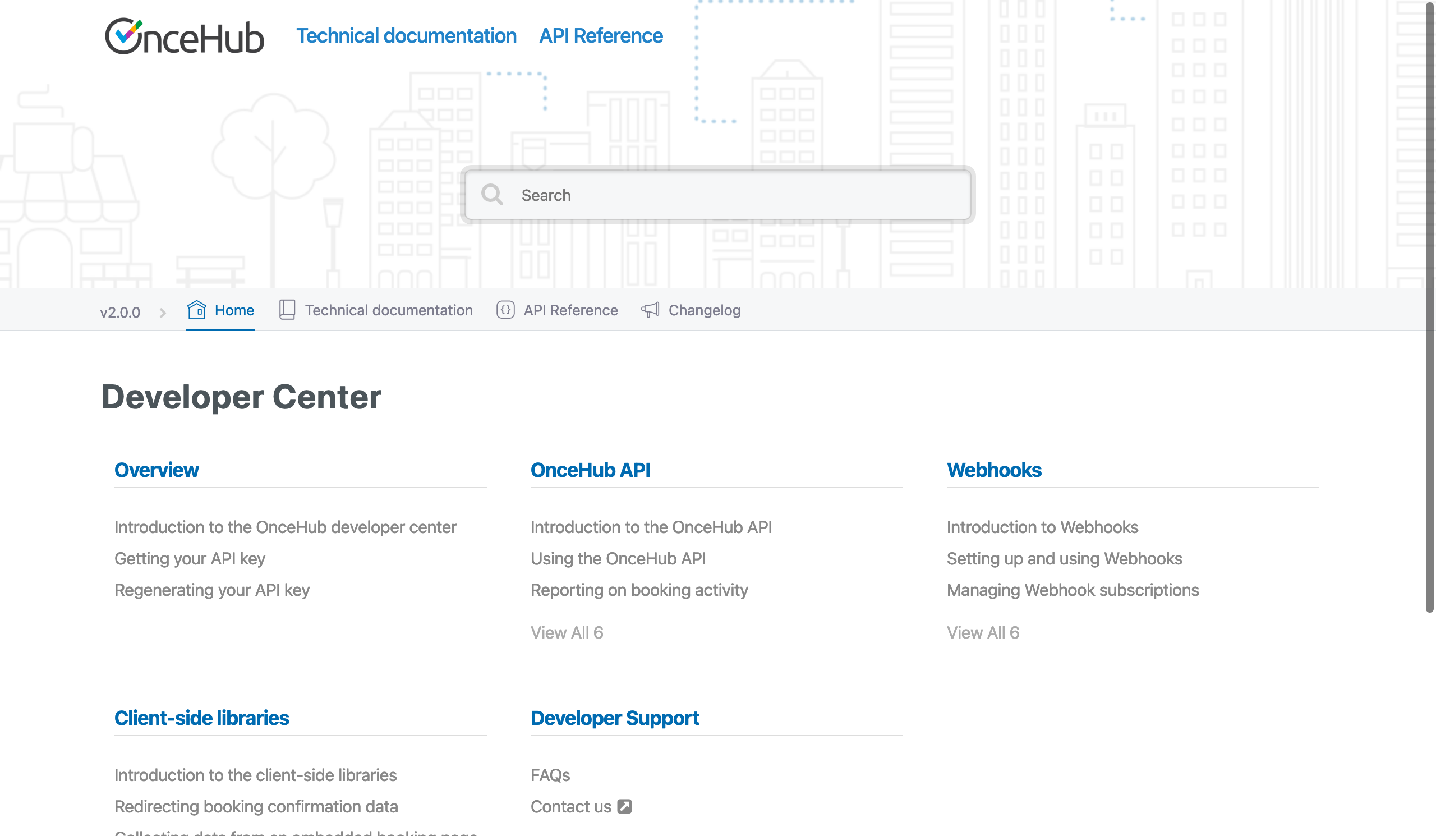Open Introduction to Webhooks
This screenshot has width=1436, height=836.
point(1043,527)
